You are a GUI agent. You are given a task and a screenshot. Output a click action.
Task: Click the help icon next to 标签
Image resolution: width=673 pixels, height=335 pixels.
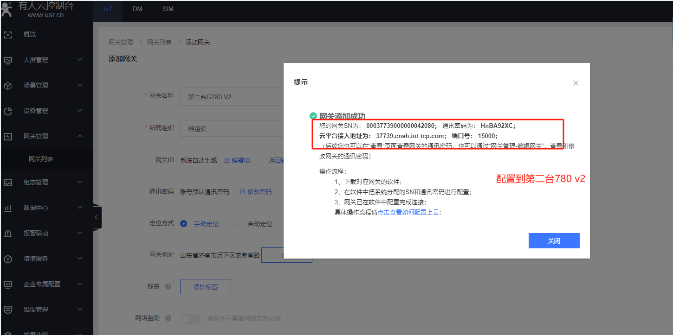click(x=168, y=287)
